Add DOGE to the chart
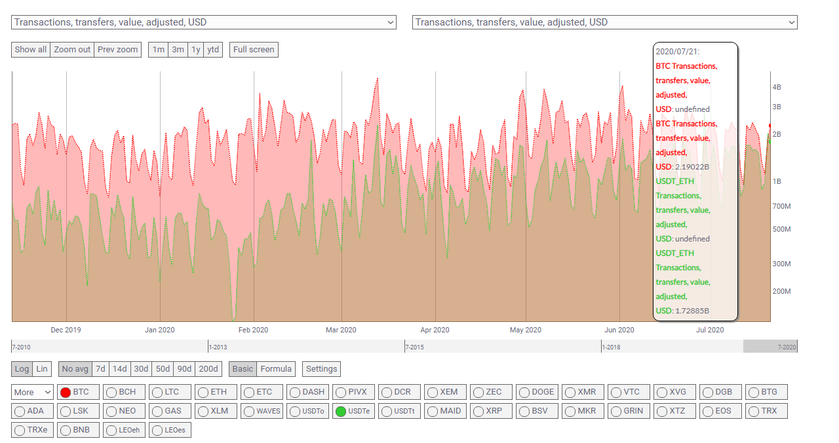The width and height of the screenshot is (839, 443). 536,392
